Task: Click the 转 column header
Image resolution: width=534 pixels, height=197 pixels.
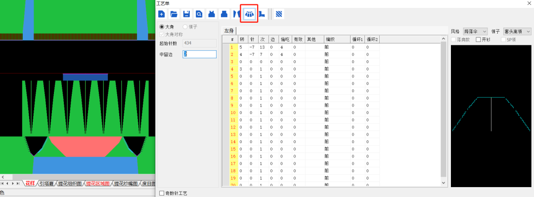Action: coord(243,39)
